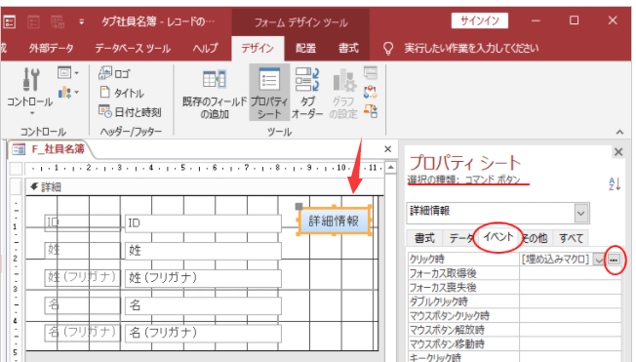636x362 pixels.
Task: Switch to the ヘルプ ribbon tab
Action: point(205,48)
